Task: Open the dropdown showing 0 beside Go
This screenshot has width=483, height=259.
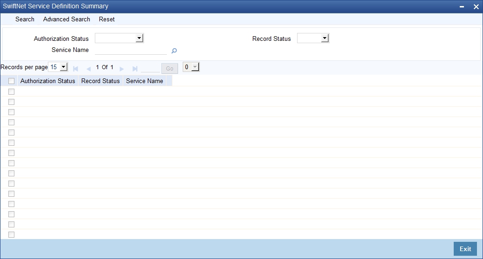Action: (191, 67)
